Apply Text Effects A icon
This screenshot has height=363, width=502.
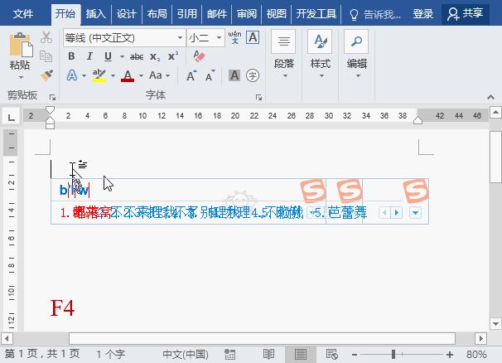click(x=72, y=75)
